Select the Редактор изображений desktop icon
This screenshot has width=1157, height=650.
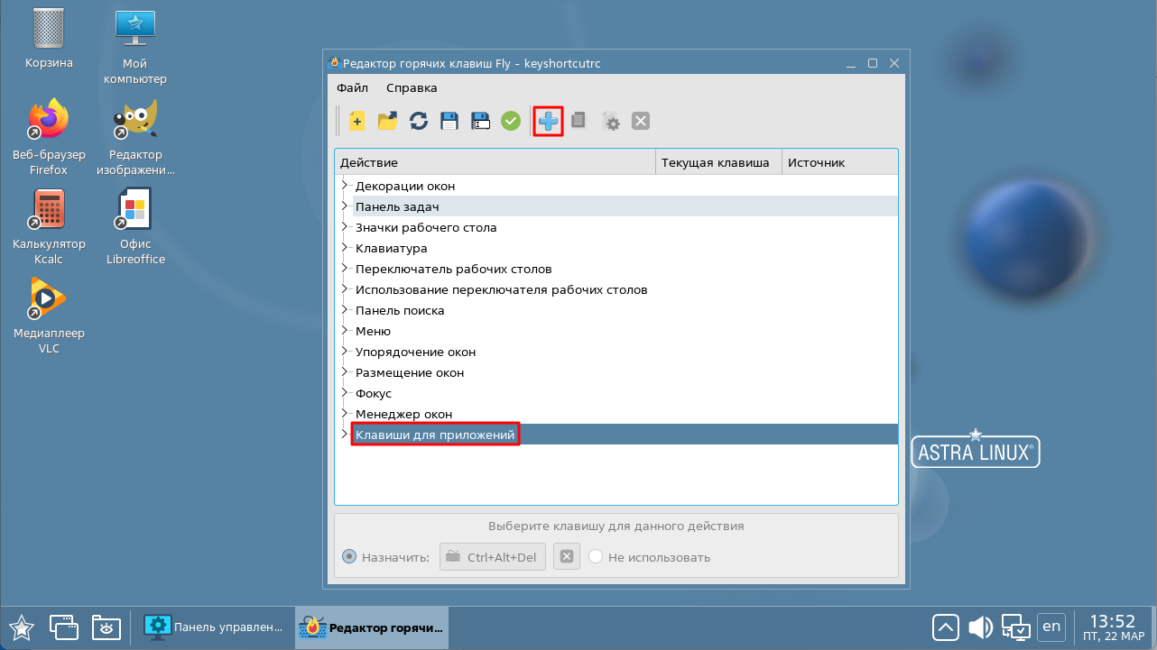(x=135, y=137)
